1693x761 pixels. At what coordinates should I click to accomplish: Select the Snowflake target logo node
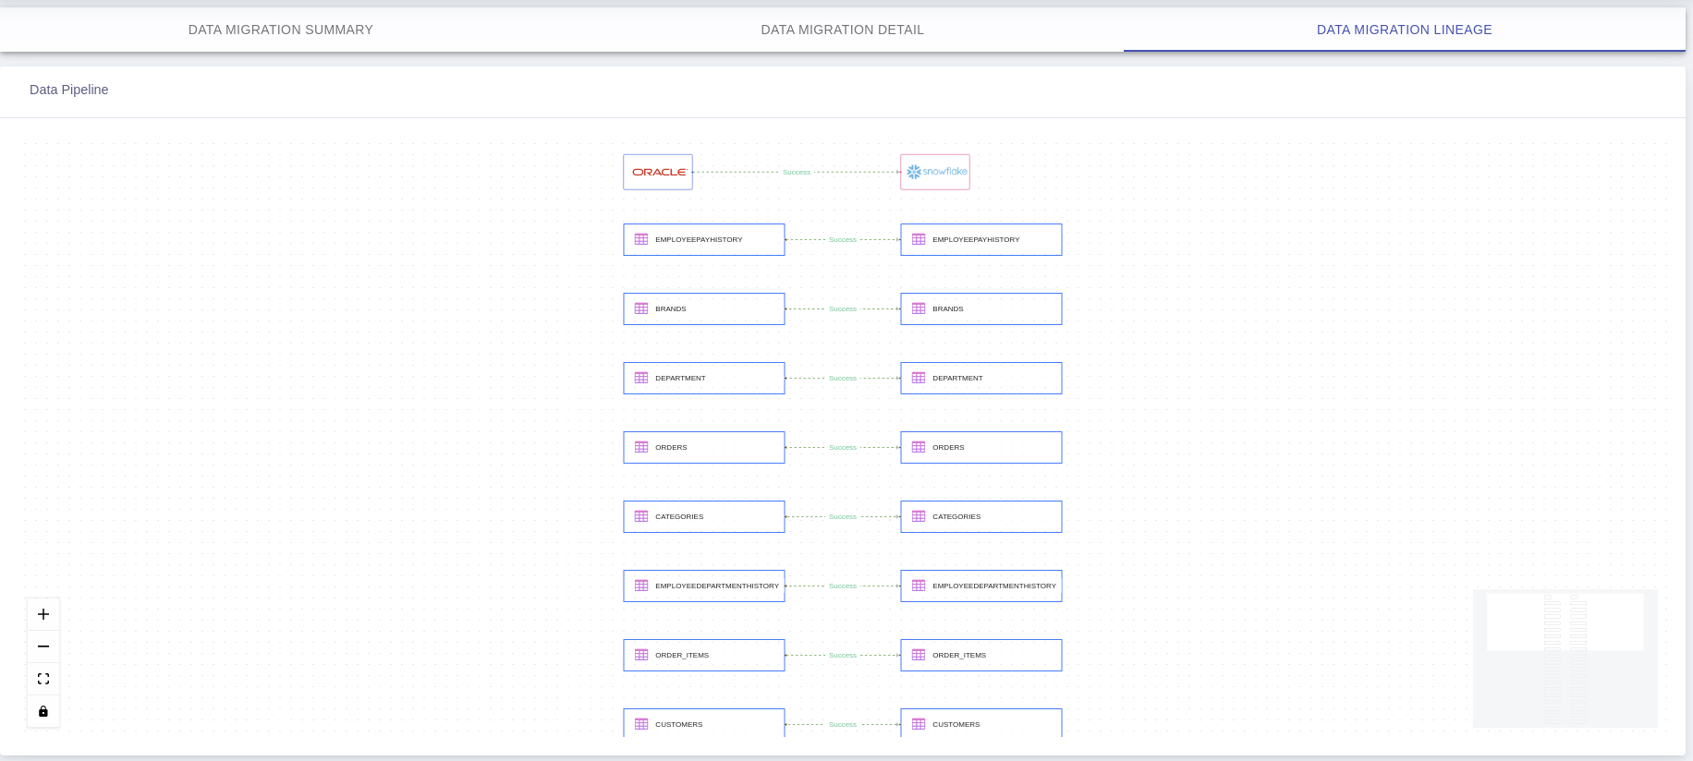(935, 172)
